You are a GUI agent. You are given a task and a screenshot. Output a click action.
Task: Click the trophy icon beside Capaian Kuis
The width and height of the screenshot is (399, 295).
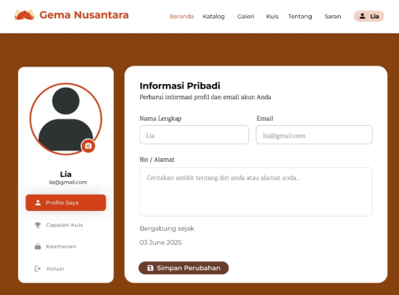pos(37,225)
